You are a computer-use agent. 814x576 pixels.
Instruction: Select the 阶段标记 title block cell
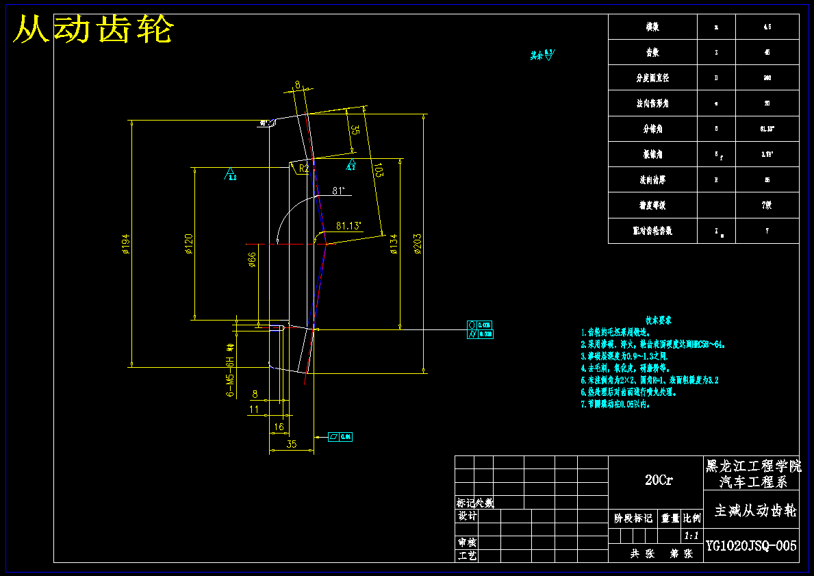point(633,518)
